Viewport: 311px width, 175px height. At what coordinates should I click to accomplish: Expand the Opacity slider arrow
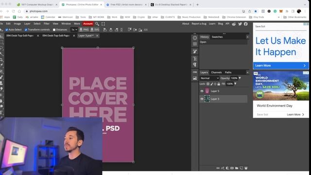click(240, 78)
